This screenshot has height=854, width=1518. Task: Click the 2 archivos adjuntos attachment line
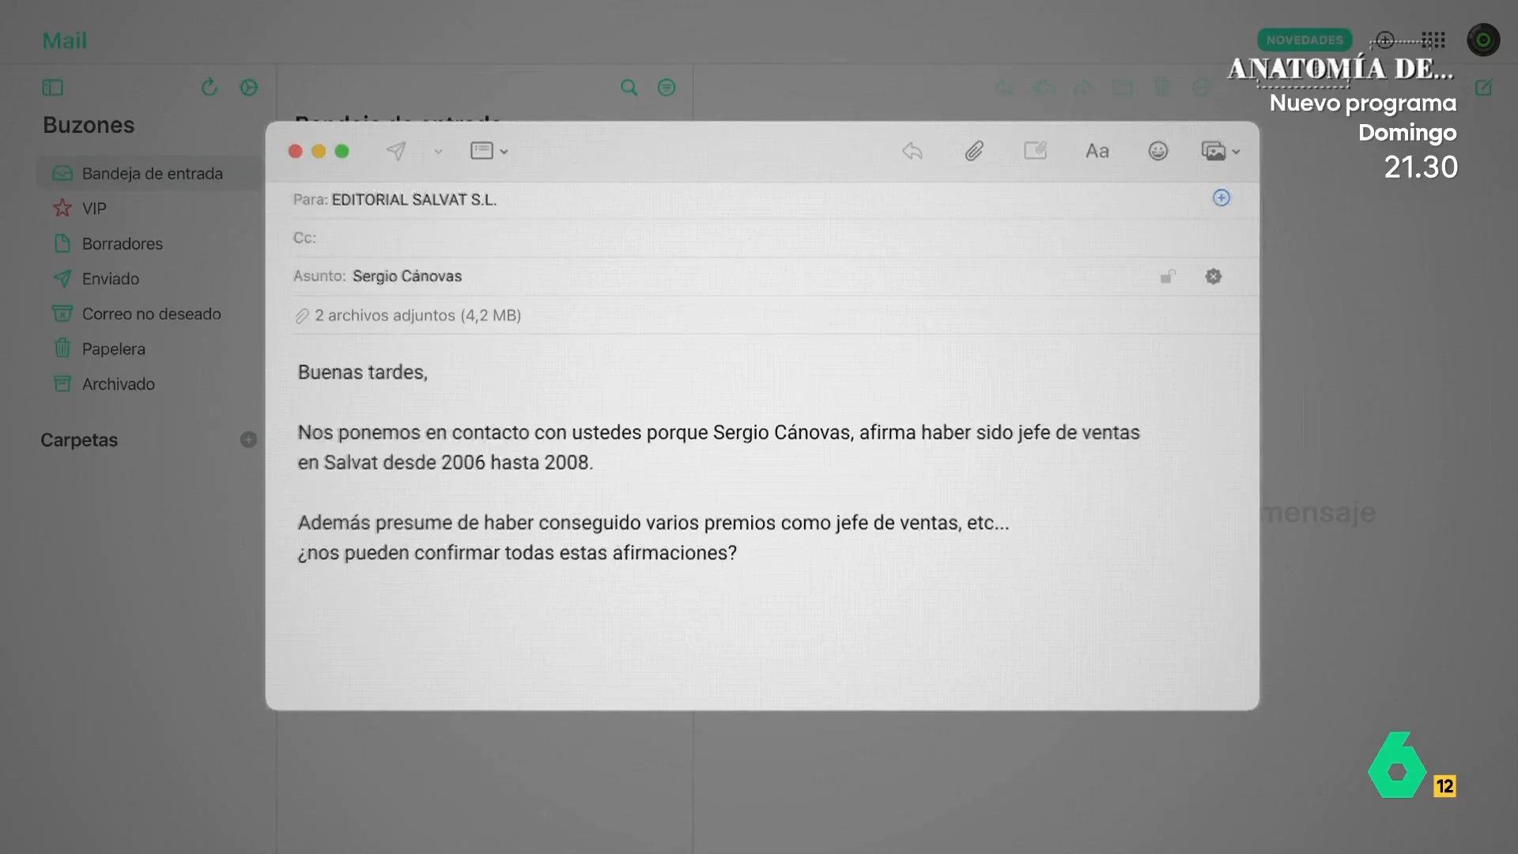pyautogui.click(x=408, y=316)
